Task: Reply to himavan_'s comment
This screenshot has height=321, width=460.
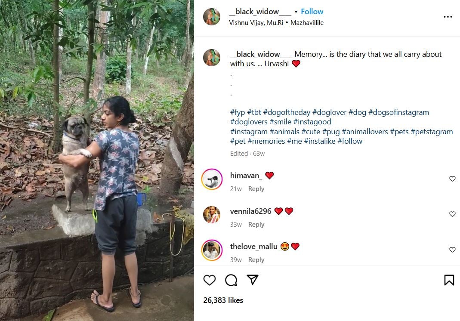Action: (256, 189)
